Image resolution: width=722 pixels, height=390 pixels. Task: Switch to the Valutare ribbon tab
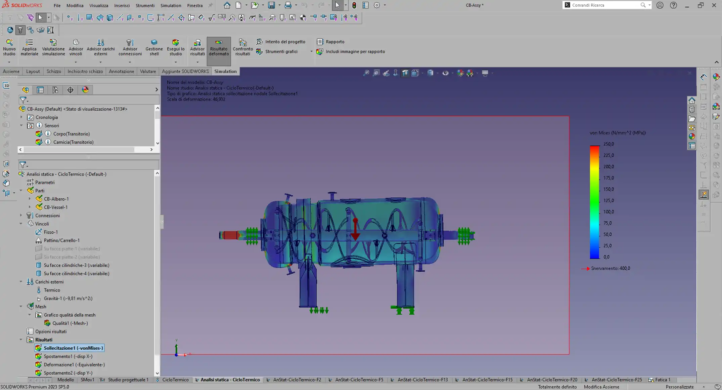tap(148, 71)
